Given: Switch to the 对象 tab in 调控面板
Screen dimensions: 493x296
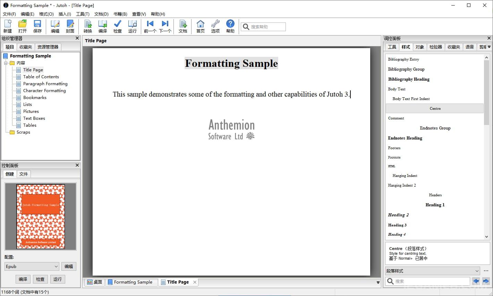Looking at the screenshot, I should [x=420, y=47].
